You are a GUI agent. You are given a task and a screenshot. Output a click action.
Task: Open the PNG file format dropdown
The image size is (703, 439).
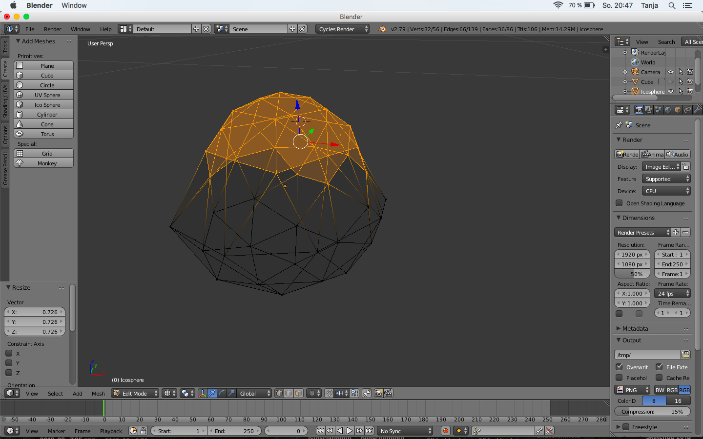[632, 390]
